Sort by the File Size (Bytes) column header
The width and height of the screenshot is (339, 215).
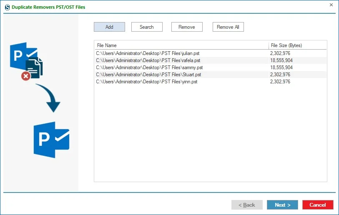point(297,45)
